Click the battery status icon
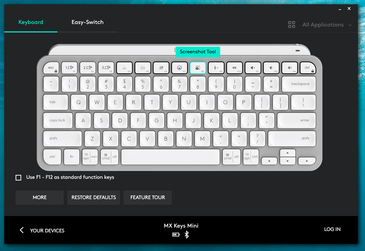The height and width of the screenshot is (251, 365). 176,235
